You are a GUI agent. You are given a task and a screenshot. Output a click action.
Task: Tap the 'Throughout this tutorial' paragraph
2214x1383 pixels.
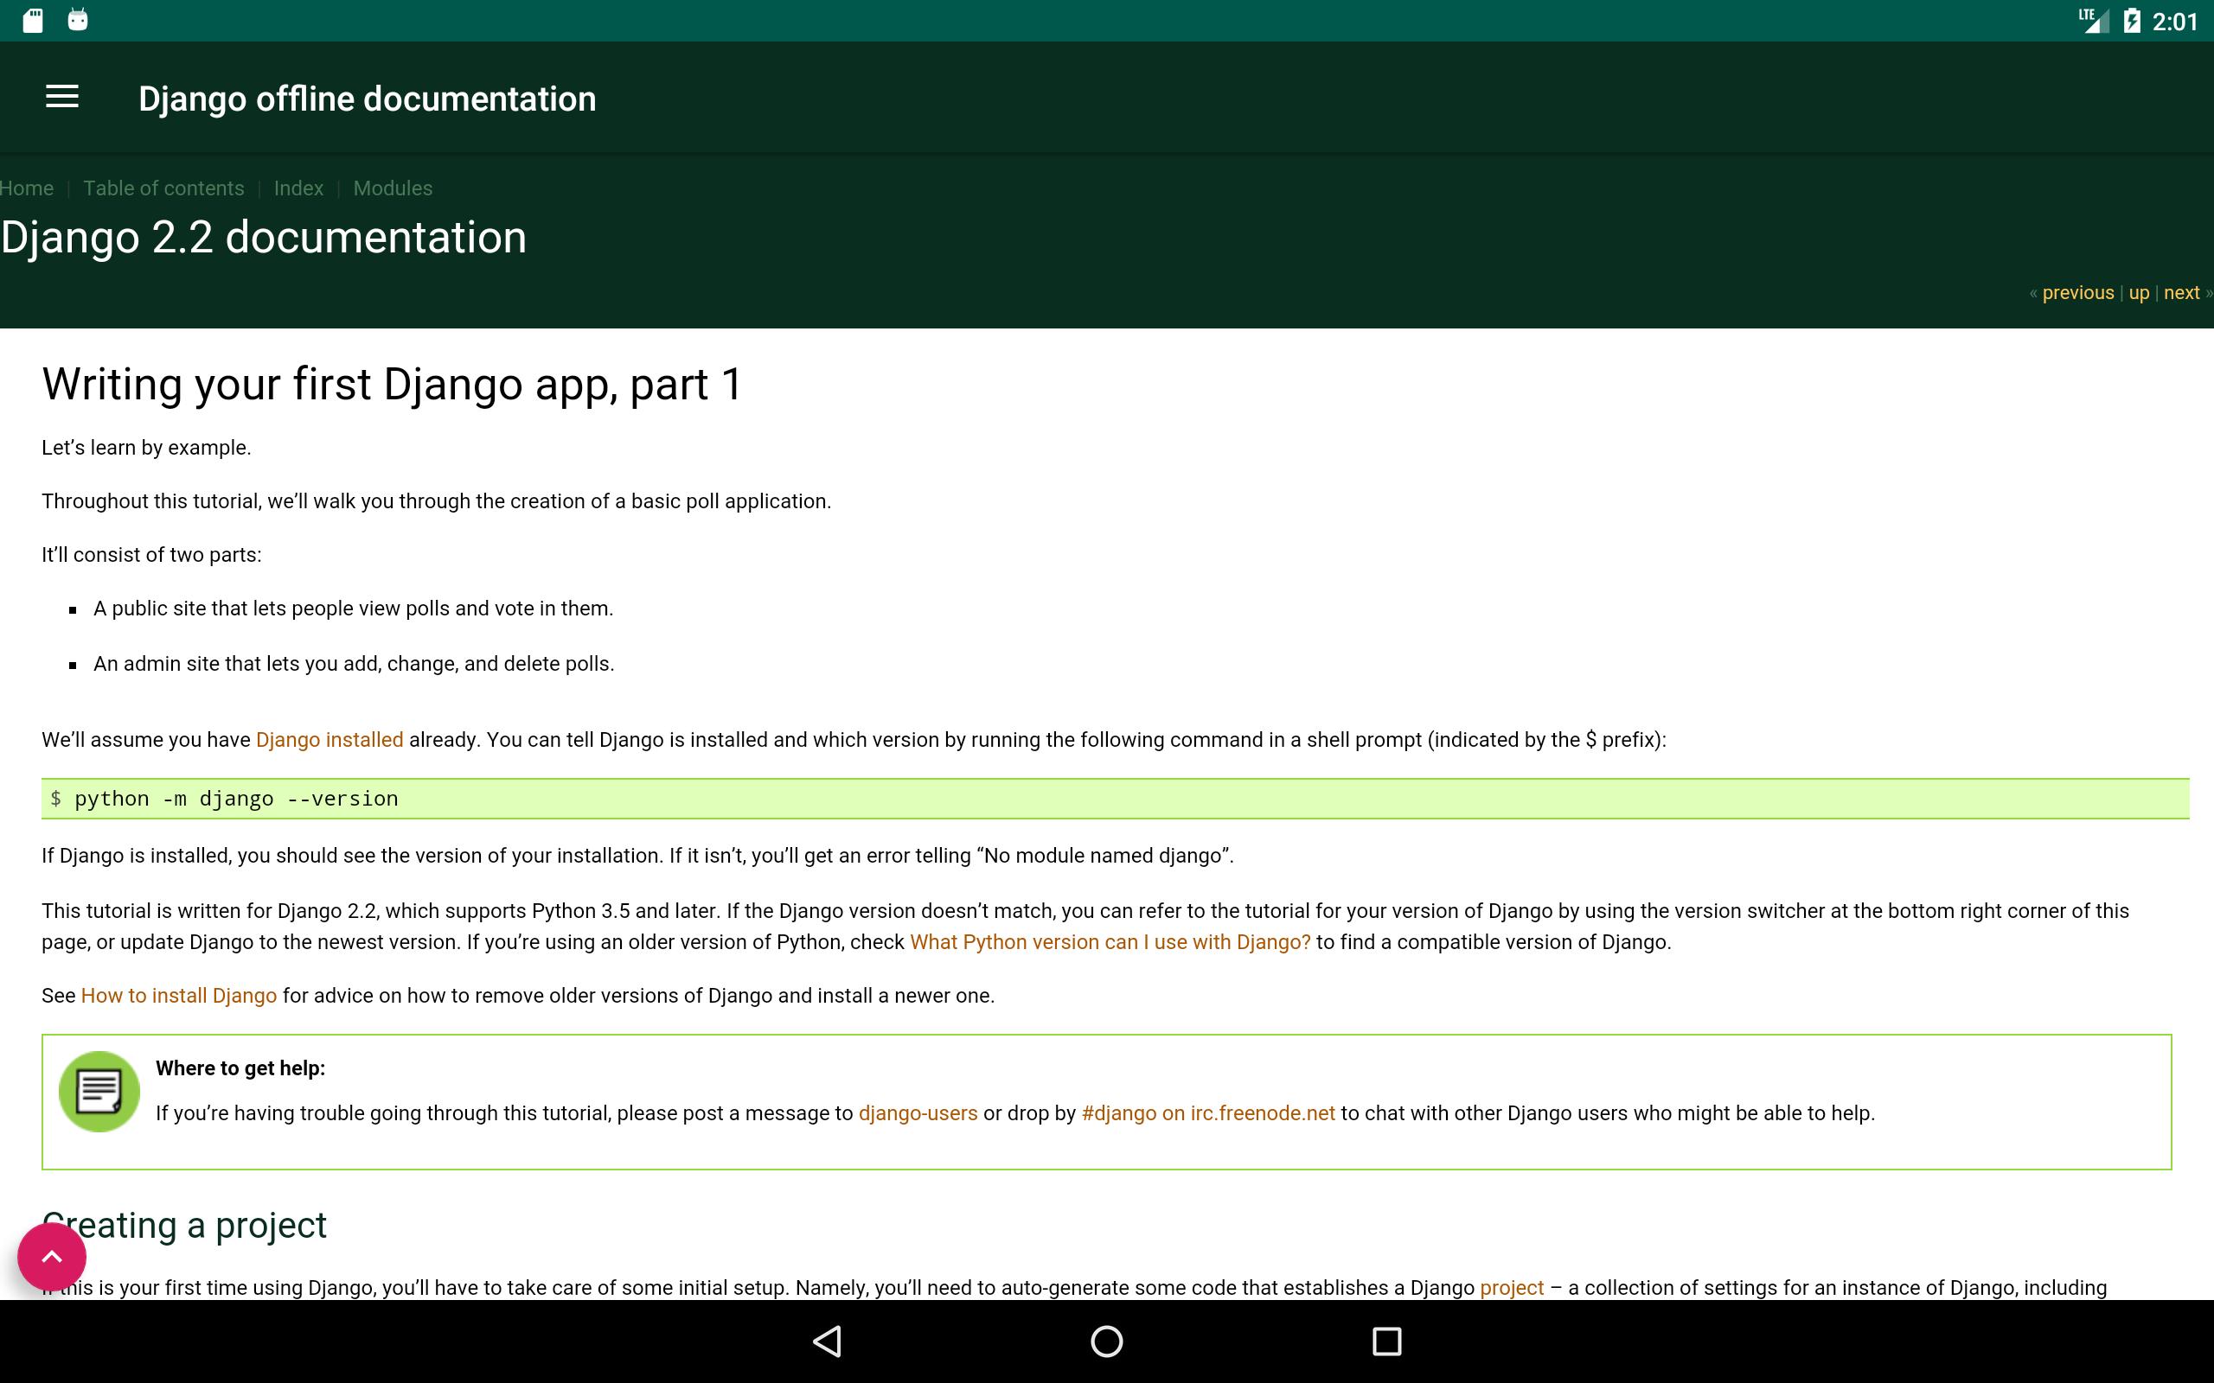pyautogui.click(x=437, y=501)
